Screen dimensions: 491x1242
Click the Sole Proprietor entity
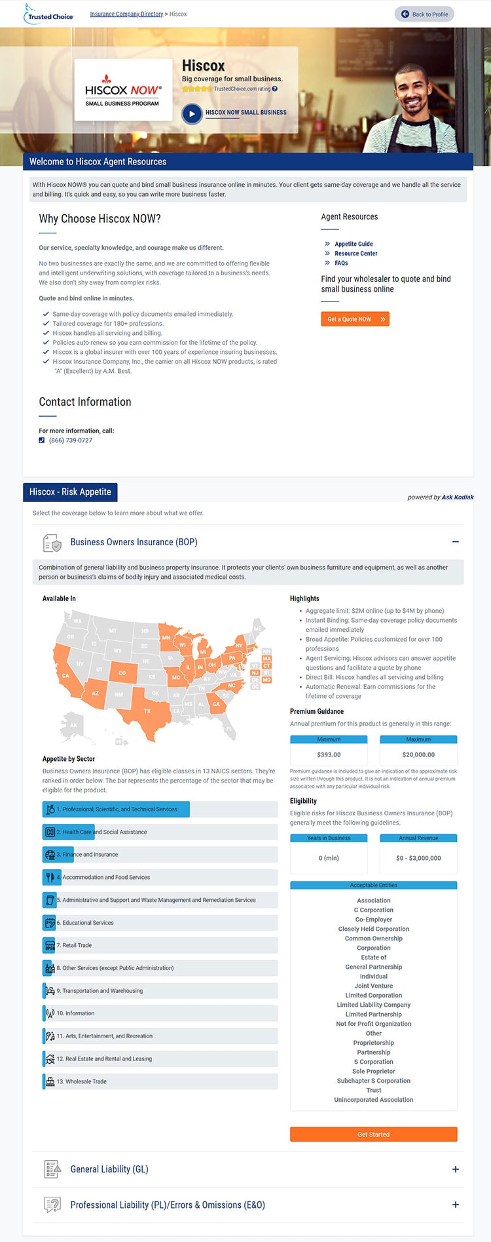point(374,1072)
